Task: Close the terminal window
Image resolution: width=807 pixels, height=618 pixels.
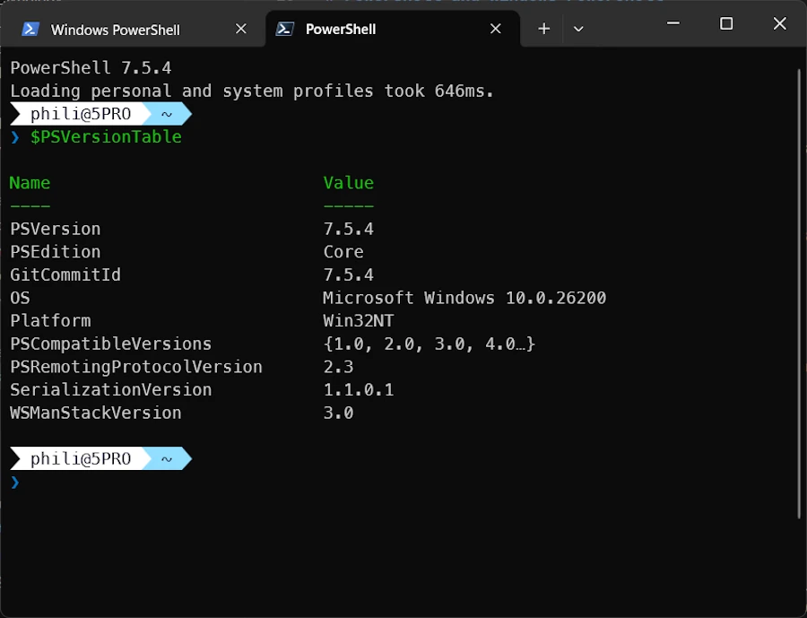Action: tap(778, 24)
